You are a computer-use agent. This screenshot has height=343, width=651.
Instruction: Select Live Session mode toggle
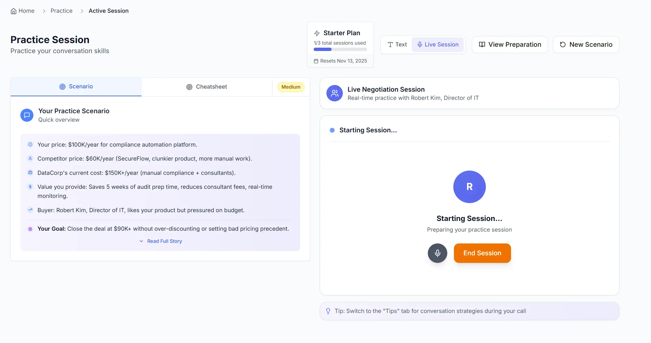(x=438, y=45)
